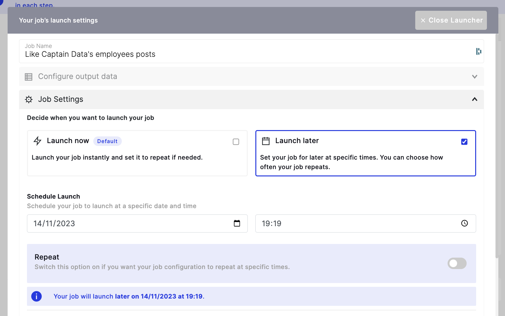505x316 pixels.
Task: Click the Repeat heading text
Action: click(x=47, y=257)
